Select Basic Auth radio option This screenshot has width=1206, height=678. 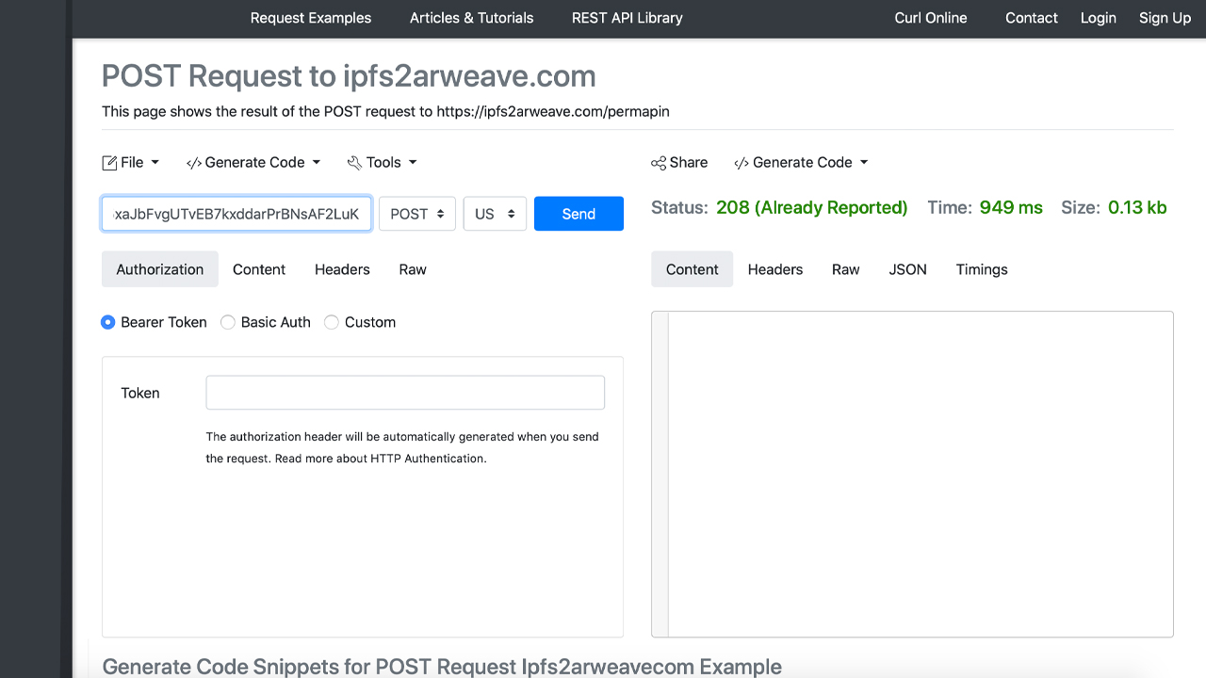(x=228, y=322)
